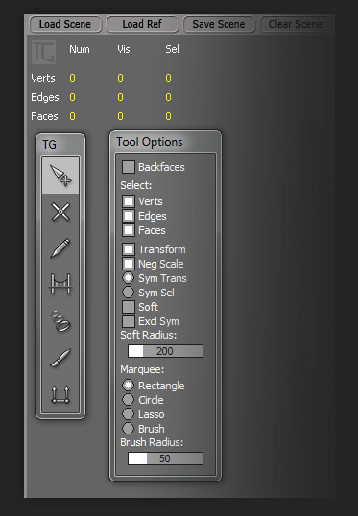Select the stacked rings loop tool
The image size is (358, 516).
tap(60, 320)
